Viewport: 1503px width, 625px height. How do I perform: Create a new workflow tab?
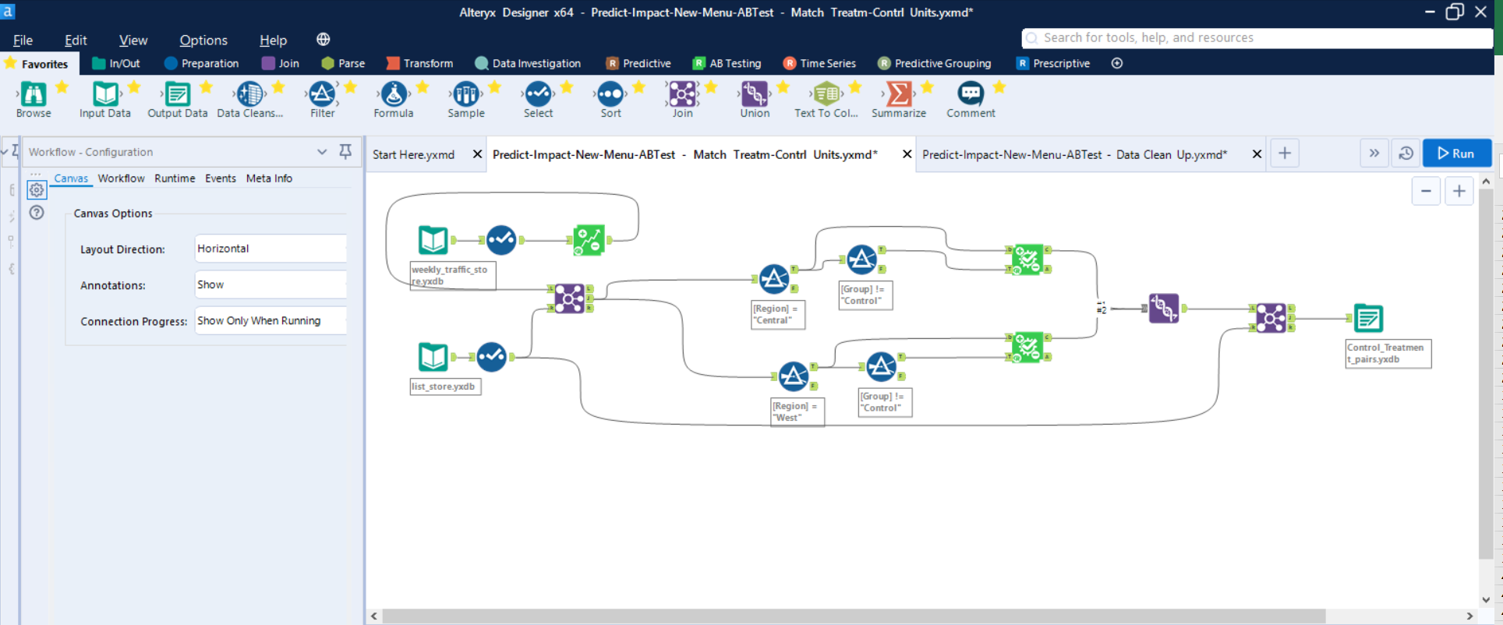click(x=1285, y=154)
